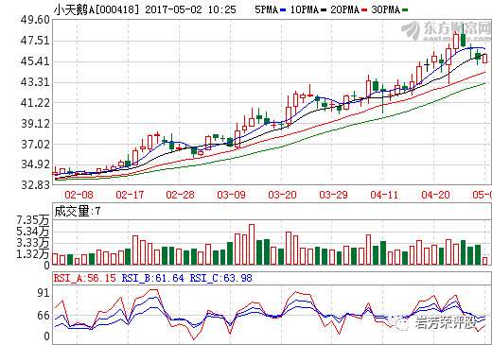Select the 03-29 date label
This screenshot has width=492, height=345.
tap(333, 195)
